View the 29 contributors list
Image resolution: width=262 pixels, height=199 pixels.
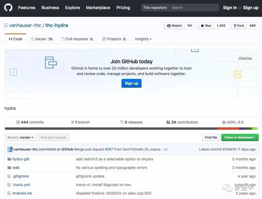[182, 122]
